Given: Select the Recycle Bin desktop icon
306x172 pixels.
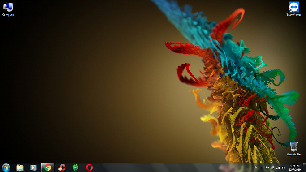Looking at the screenshot, I should coord(294,149).
